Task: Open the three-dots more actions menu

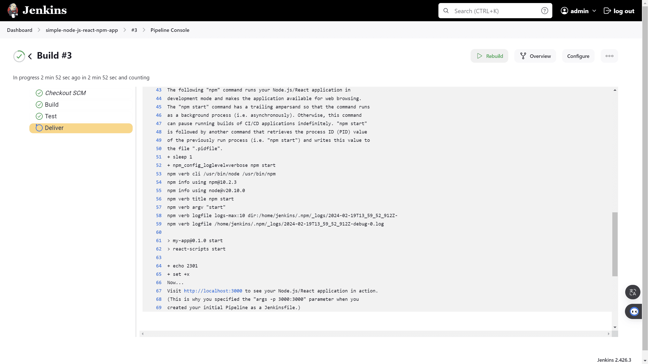Action: pyautogui.click(x=609, y=56)
